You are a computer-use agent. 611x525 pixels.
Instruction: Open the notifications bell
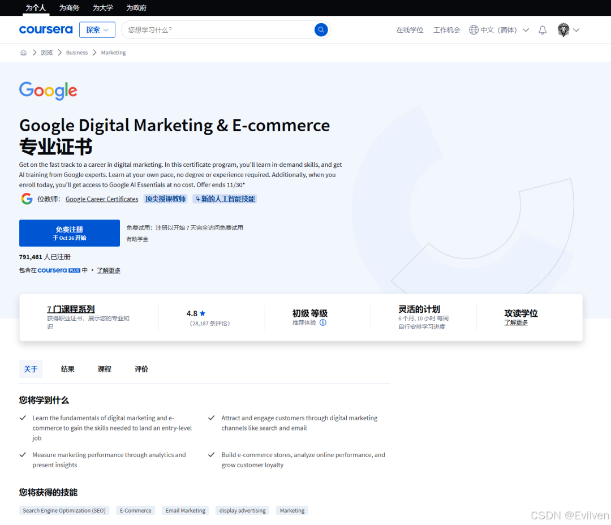pos(543,30)
